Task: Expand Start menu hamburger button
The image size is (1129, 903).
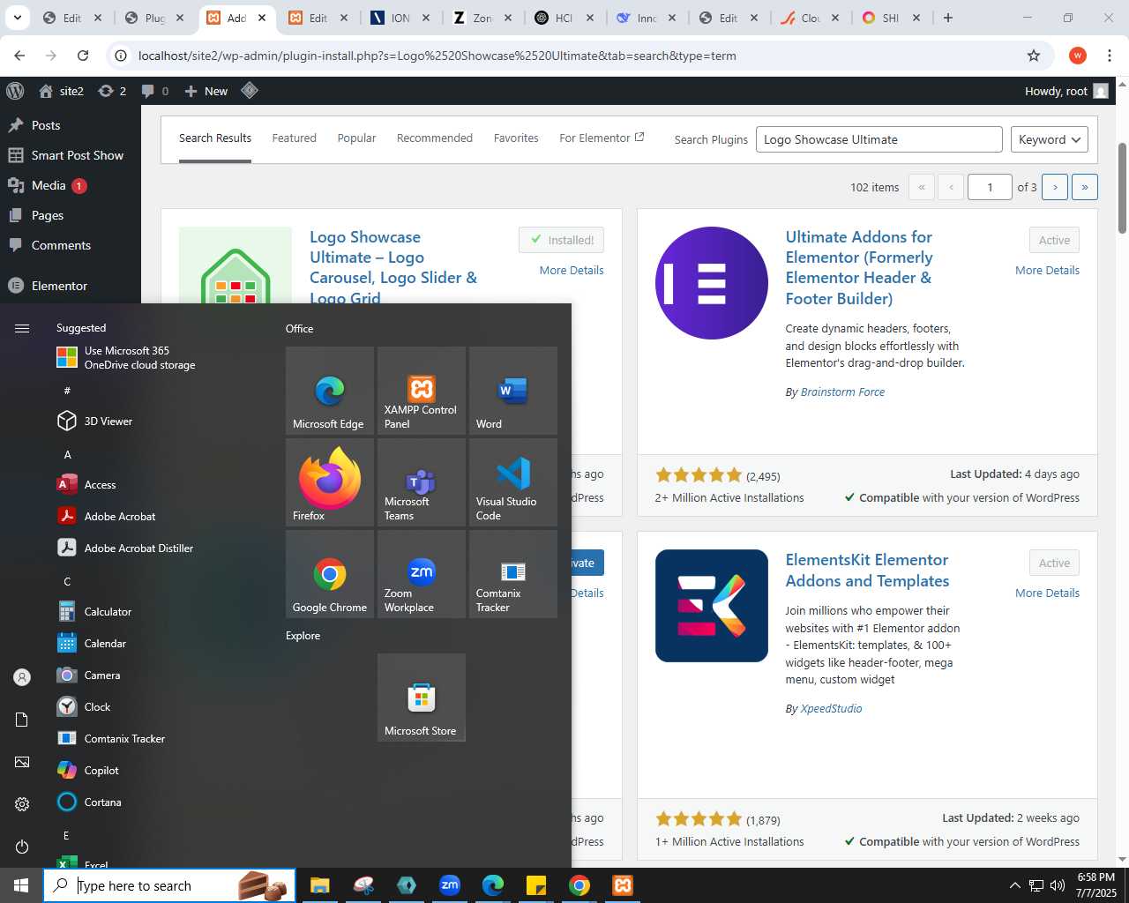Action: coord(22,328)
